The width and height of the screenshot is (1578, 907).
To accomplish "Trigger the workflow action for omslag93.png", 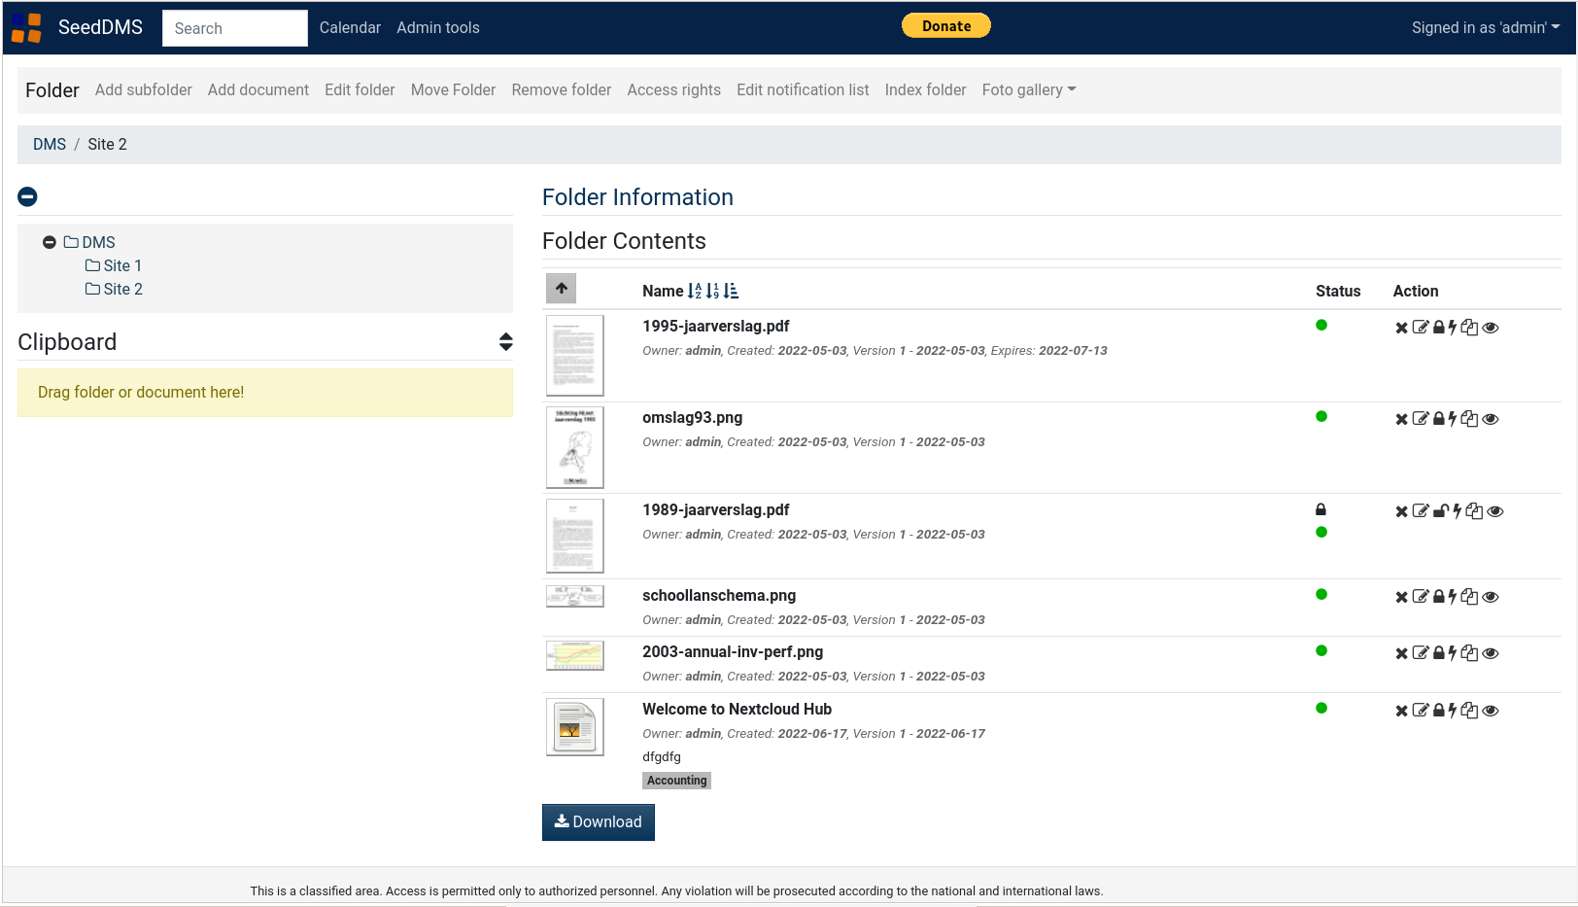I will click(1454, 419).
